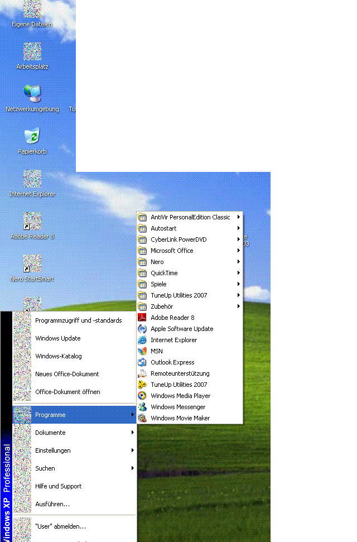Open Hilfe und Support

(74, 486)
